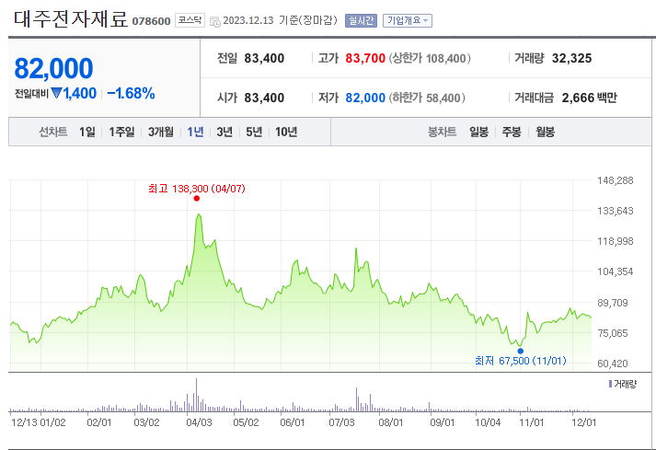Click the 04/03 date axis label
The width and height of the screenshot is (656, 450).
point(199,422)
